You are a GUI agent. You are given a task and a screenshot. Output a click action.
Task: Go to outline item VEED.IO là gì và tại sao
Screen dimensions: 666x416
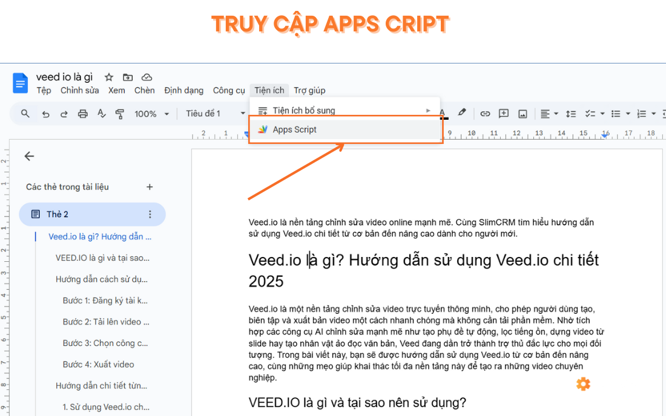[102, 258]
